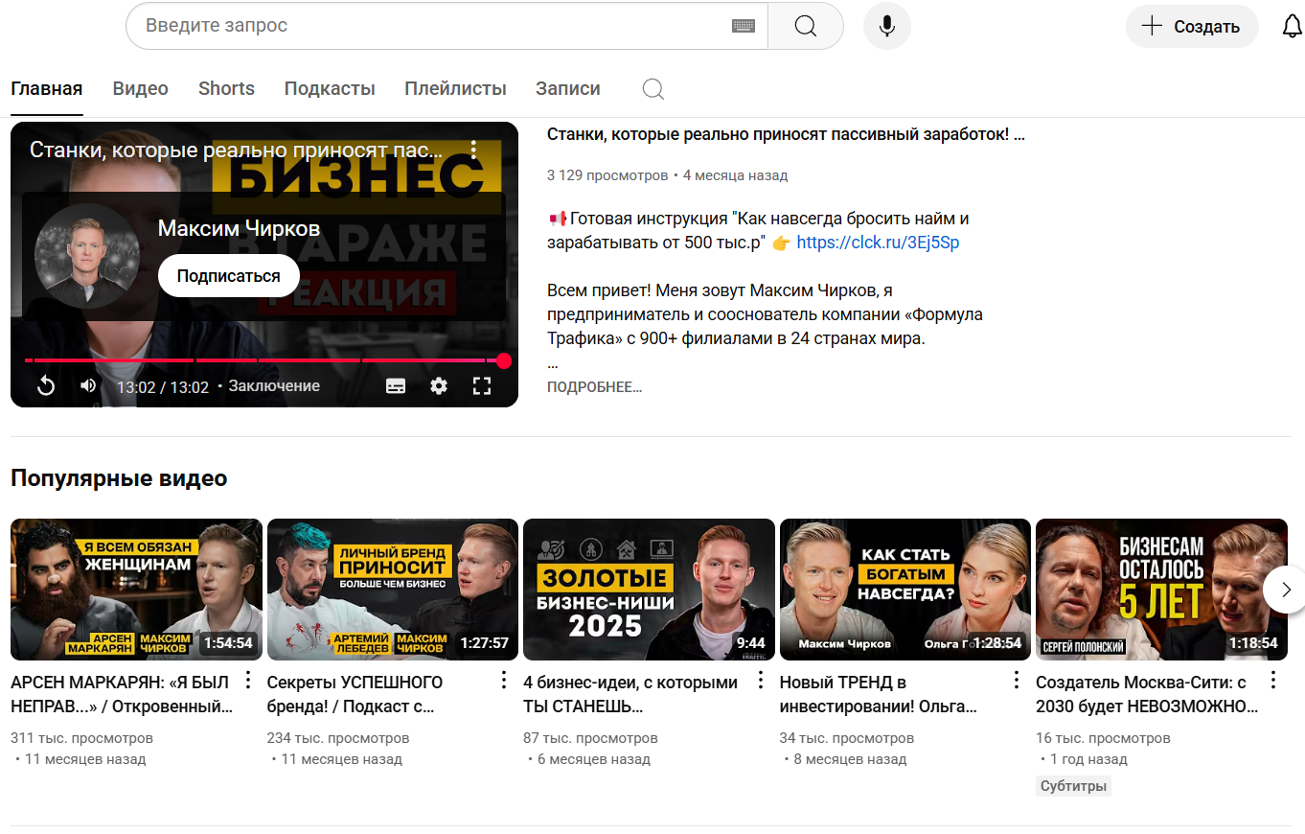This screenshot has width=1305, height=834.
Task: Switch to the Главная tab
Action: pos(47,89)
